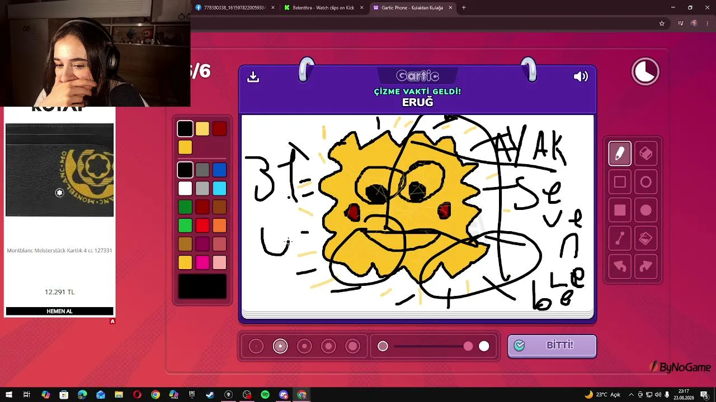Screen dimensions: 716x402
Task: Click the 12.291 TL ad price
Action: point(59,292)
